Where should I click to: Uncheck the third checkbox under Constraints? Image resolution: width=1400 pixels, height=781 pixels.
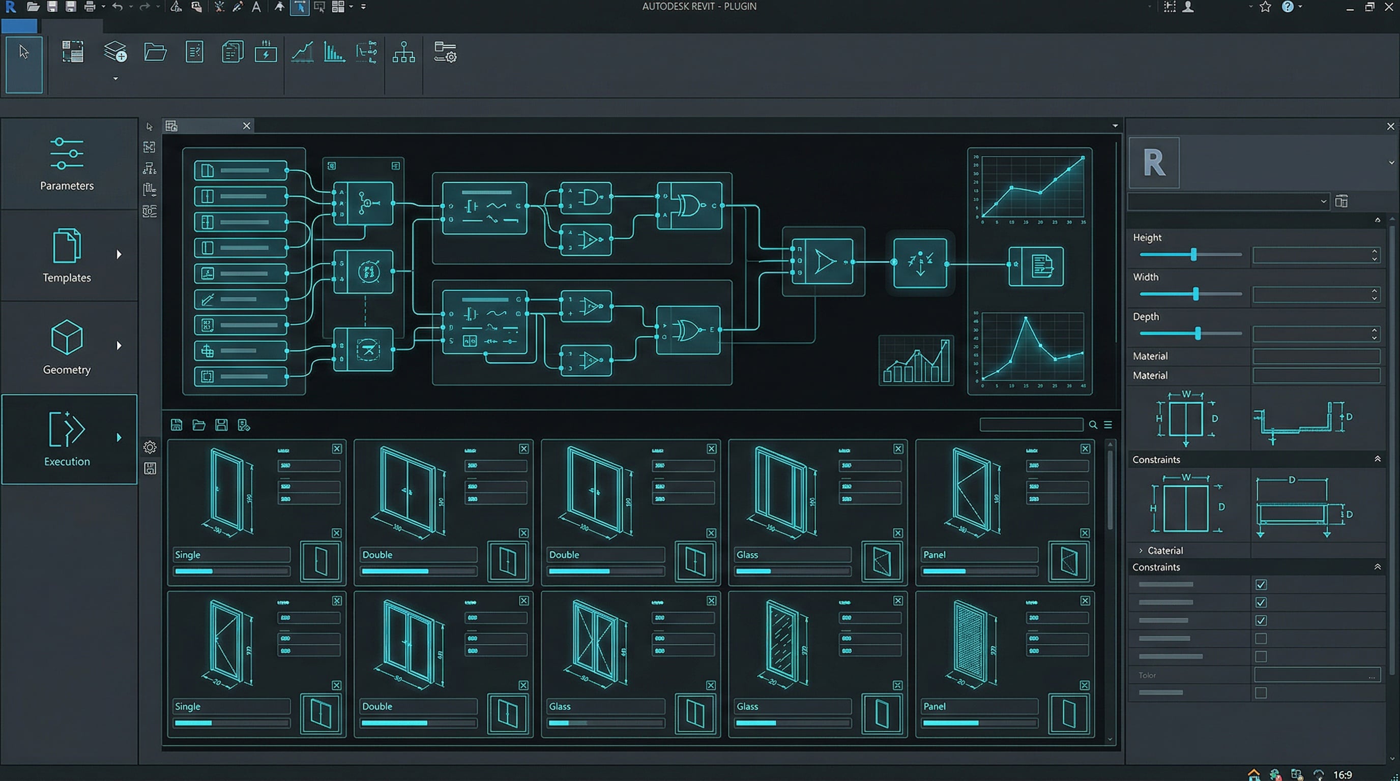[x=1262, y=620]
